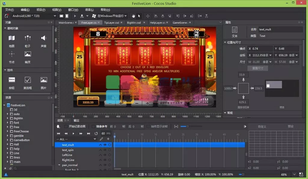308x179 pixels.
Task: Open the -- ALL -- animation dropdown
Action: click(94, 139)
